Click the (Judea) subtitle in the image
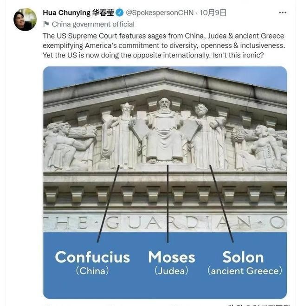 171,271
